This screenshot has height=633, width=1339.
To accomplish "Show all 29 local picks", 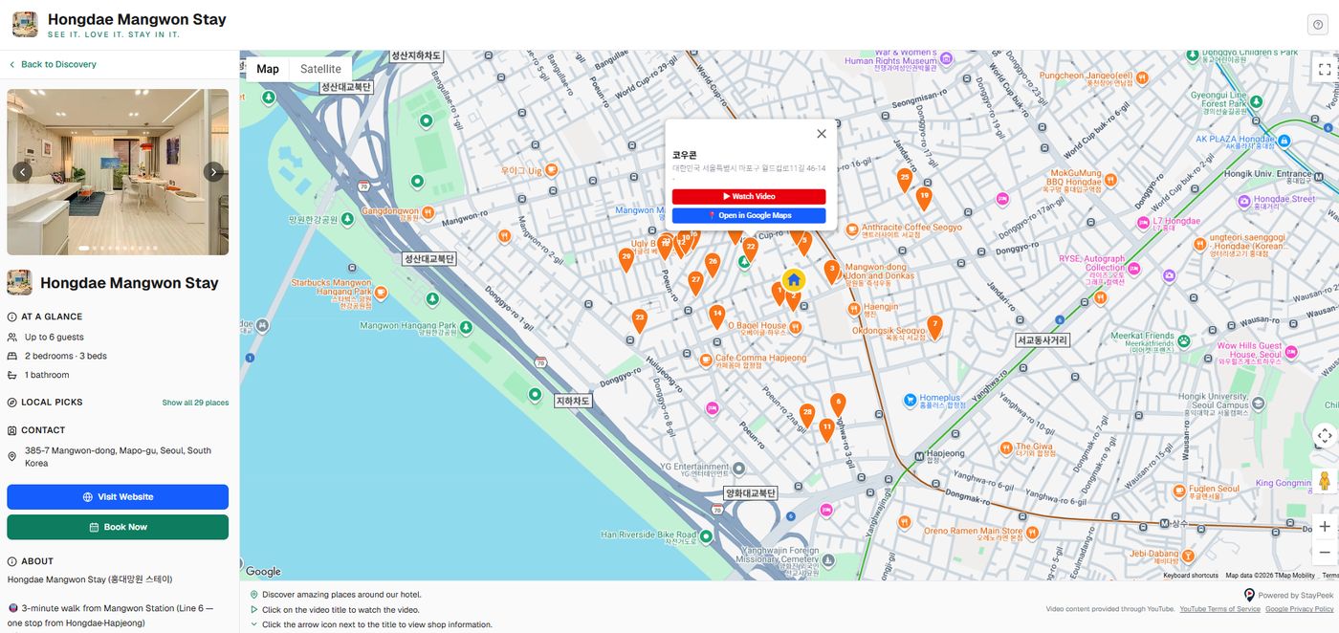I will [x=195, y=403].
